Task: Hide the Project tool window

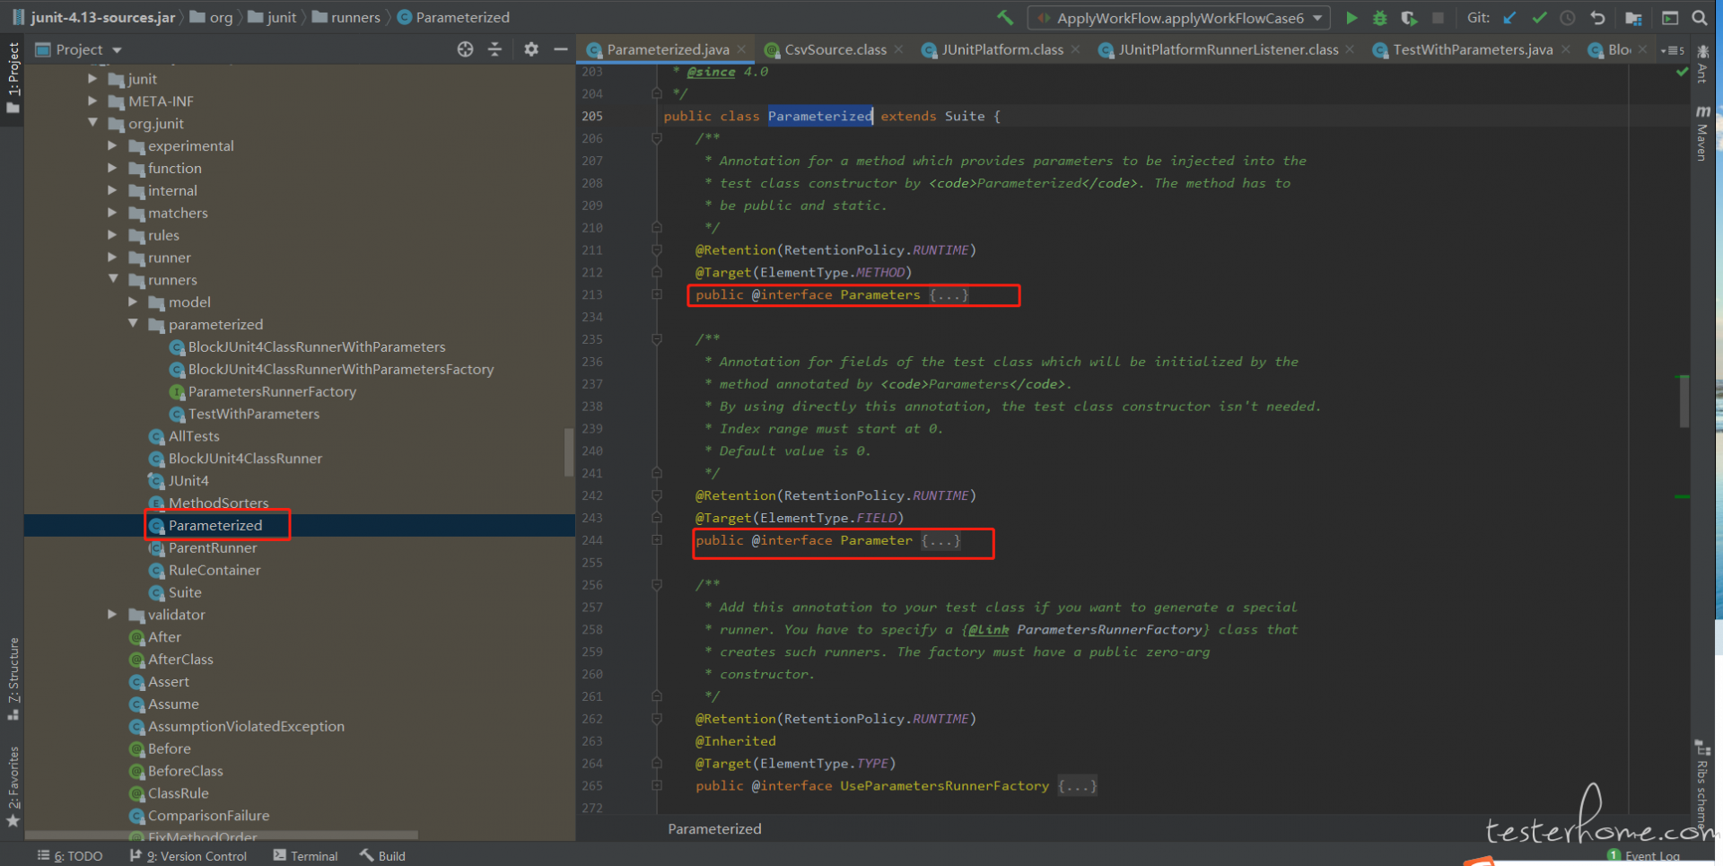Action: click(x=561, y=49)
